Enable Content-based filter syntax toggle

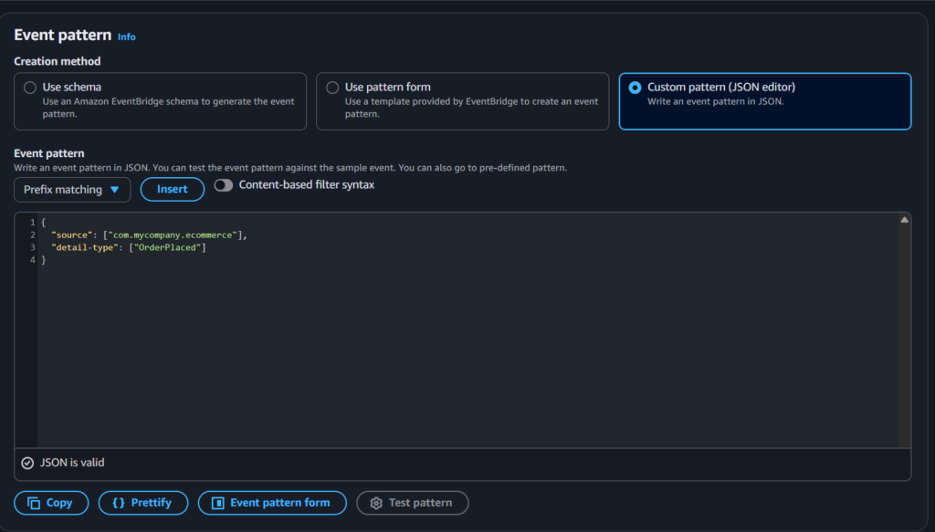click(224, 185)
